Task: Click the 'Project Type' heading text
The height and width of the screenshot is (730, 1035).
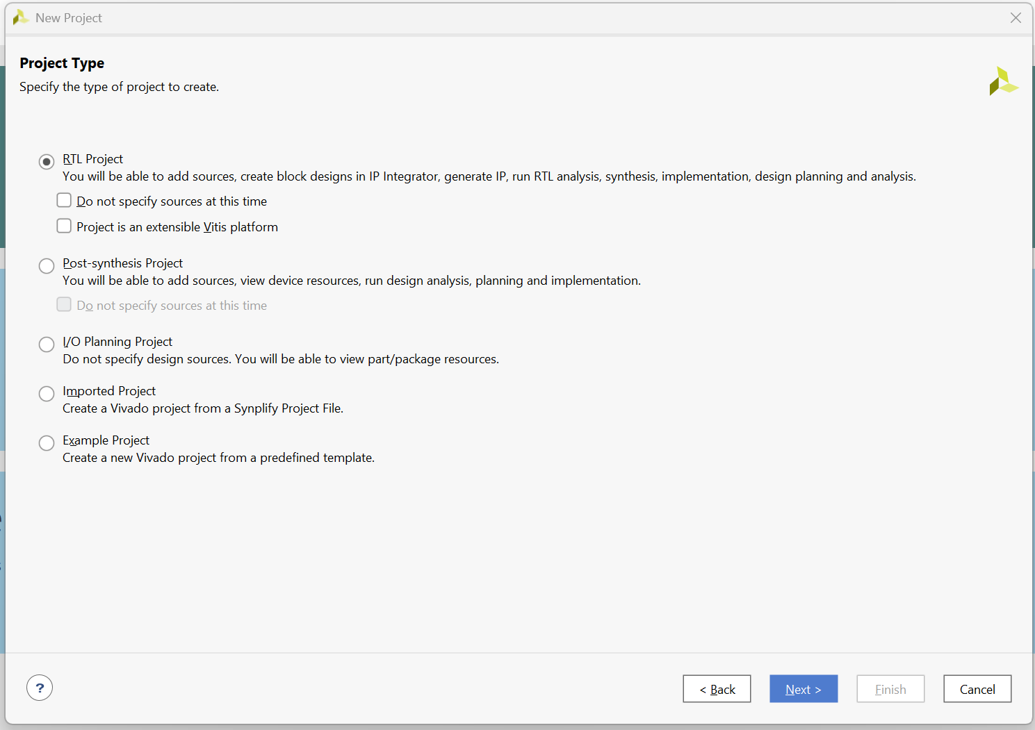Action: pos(62,63)
